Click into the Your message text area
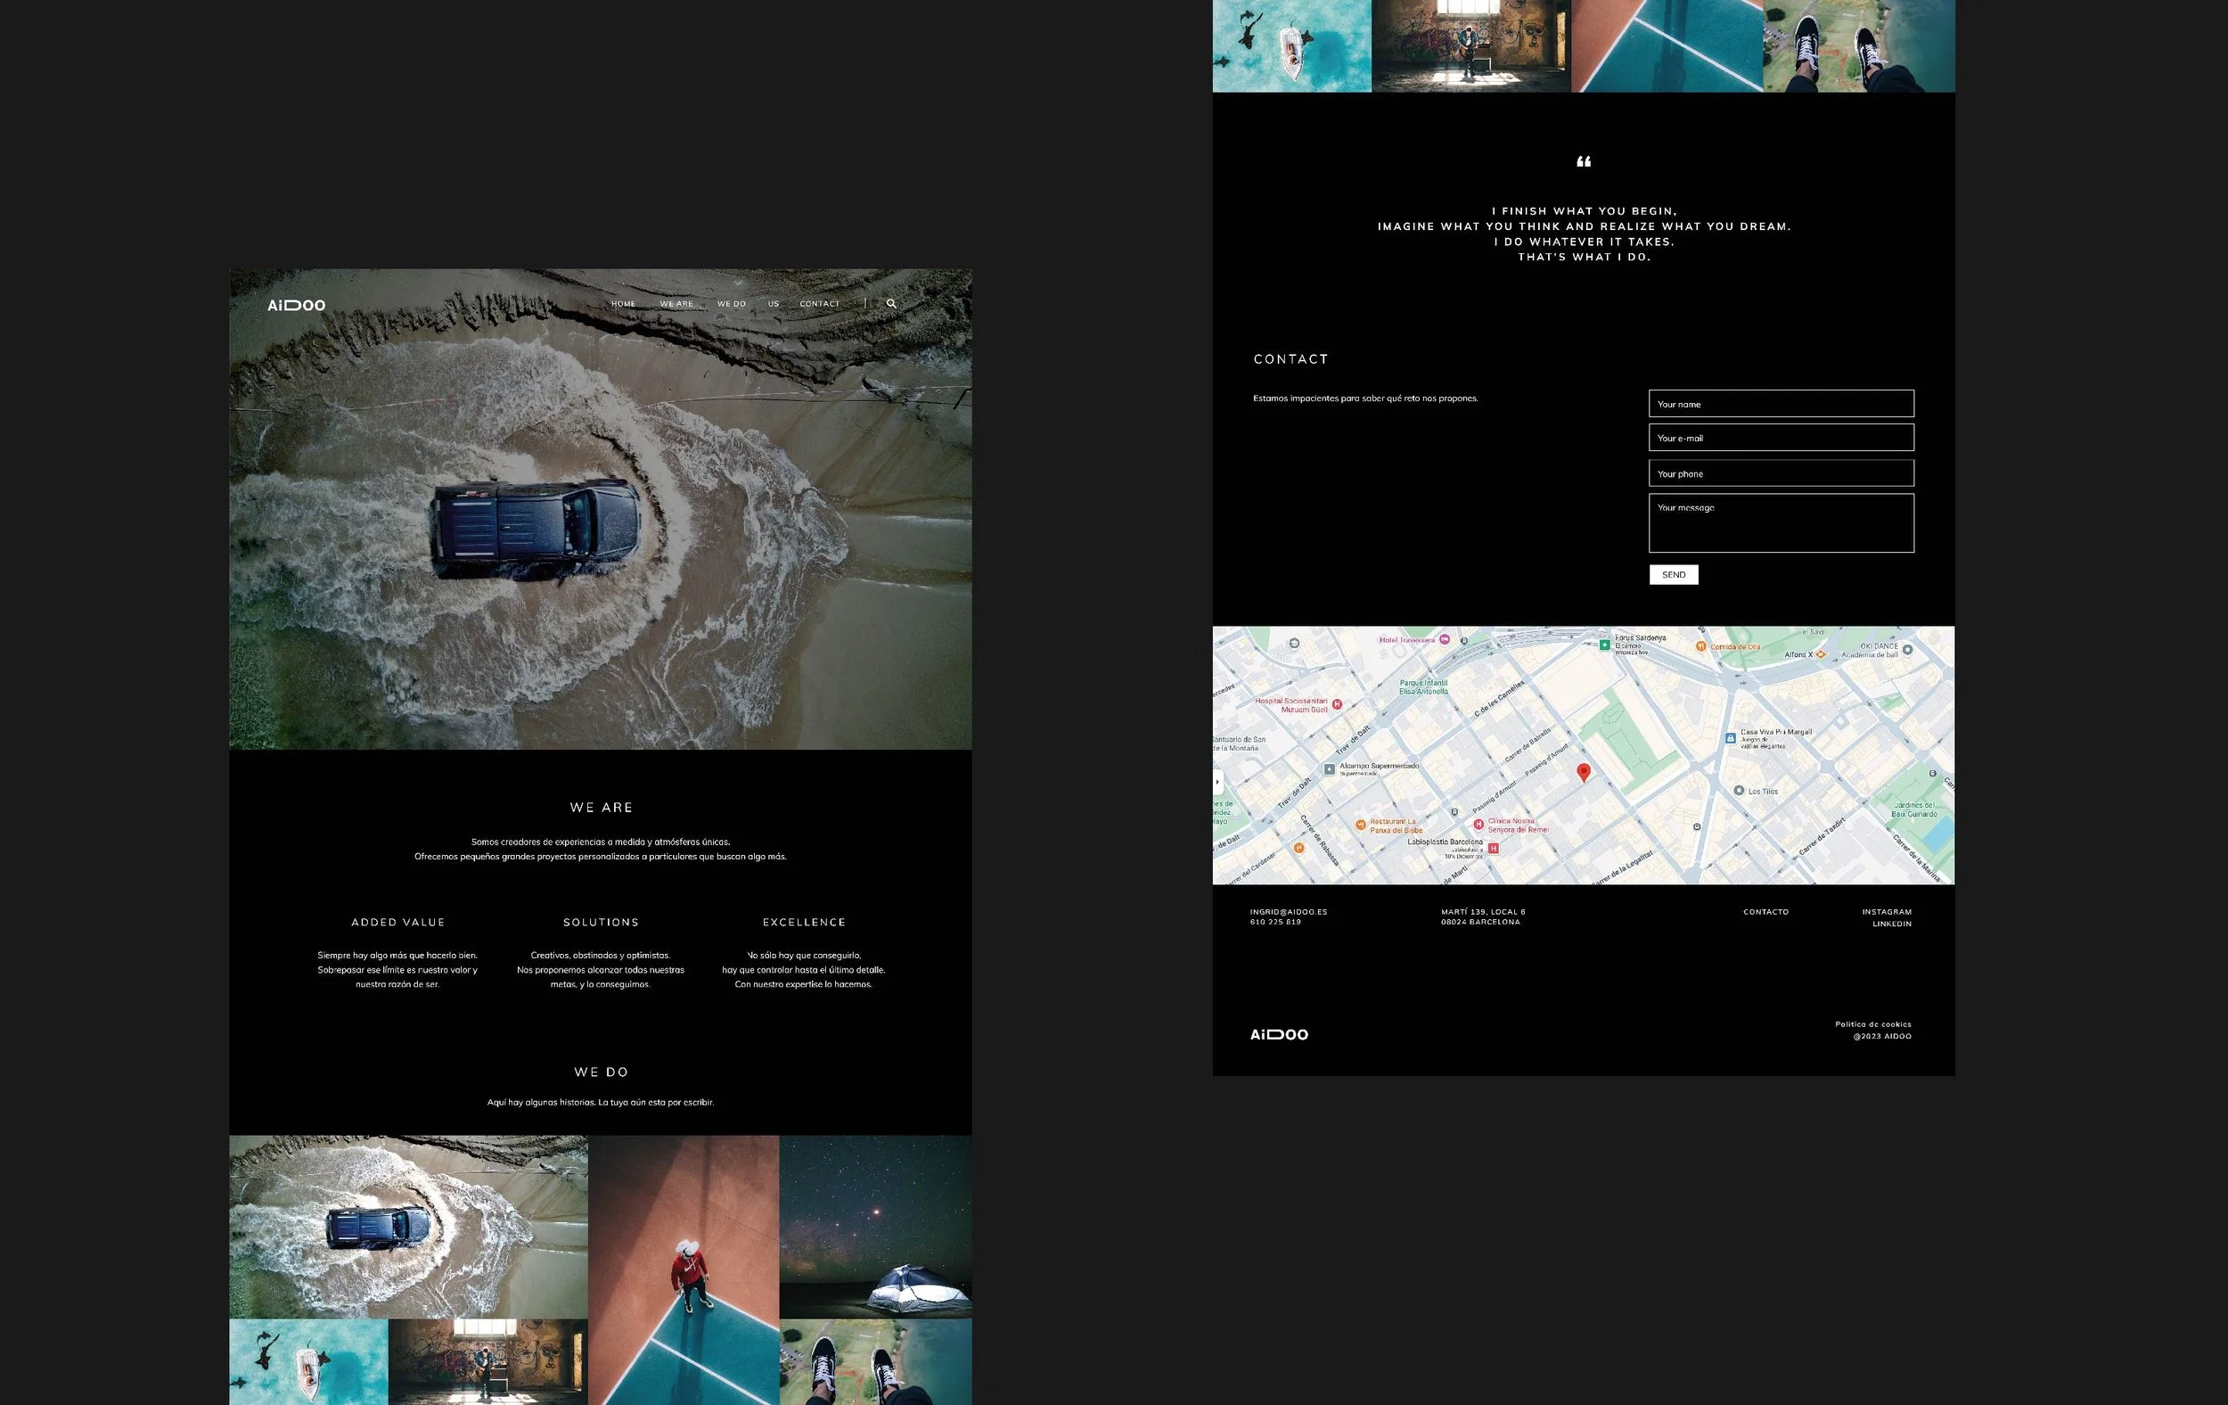 click(1782, 524)
